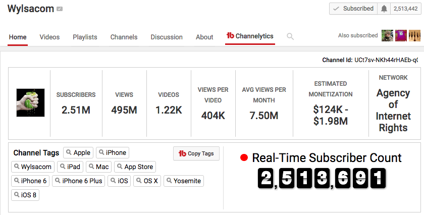Search the iPhone 6 channel tag

(30, 181)
